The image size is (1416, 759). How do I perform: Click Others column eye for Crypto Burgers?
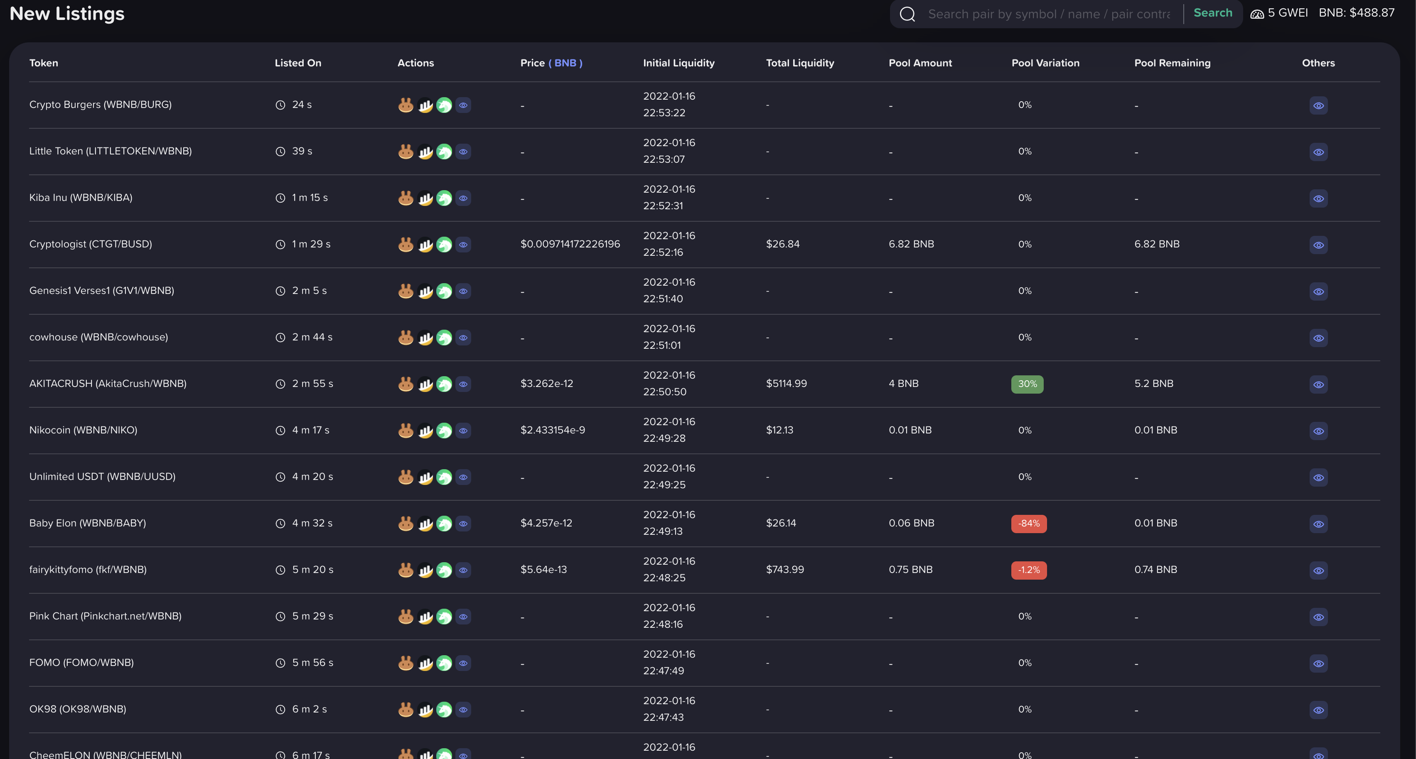click(1318, 105)
